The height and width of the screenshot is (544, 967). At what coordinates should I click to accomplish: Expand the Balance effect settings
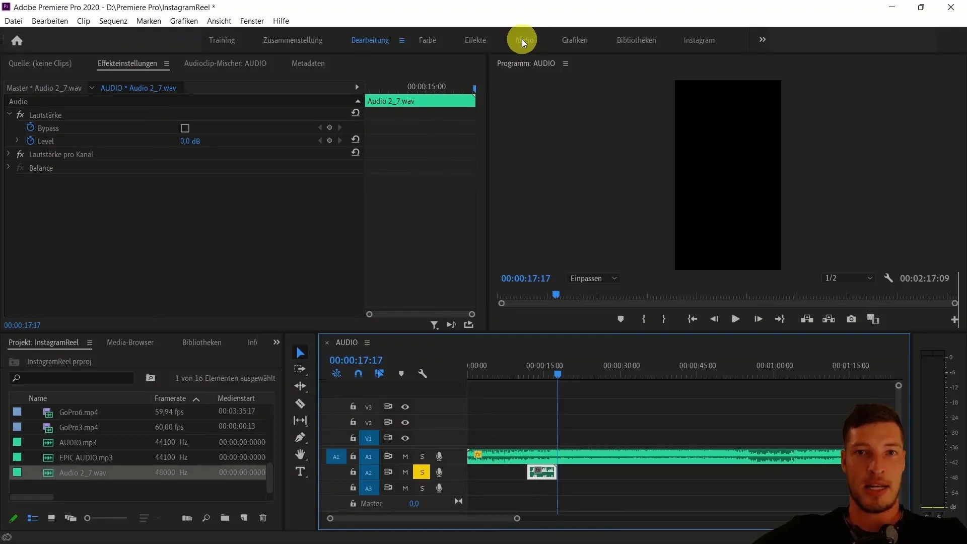pos(6,167)
